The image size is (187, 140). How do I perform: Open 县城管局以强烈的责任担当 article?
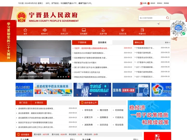[36, 108]
